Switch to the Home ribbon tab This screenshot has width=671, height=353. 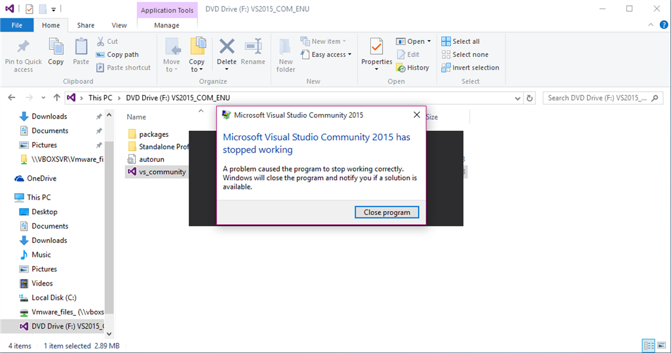coord(50,26)
